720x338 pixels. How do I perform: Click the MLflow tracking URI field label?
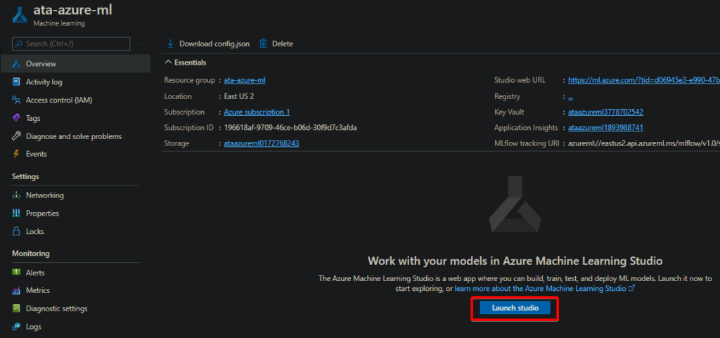click(527, 143)
